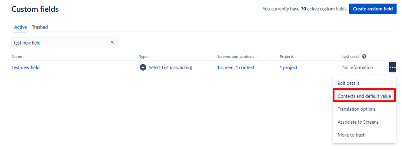Sort by the Projects column header

tap(288, 57)
